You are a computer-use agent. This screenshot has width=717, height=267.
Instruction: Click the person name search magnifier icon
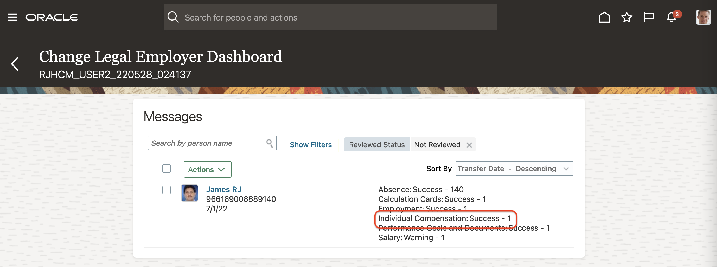pos(269,143)
